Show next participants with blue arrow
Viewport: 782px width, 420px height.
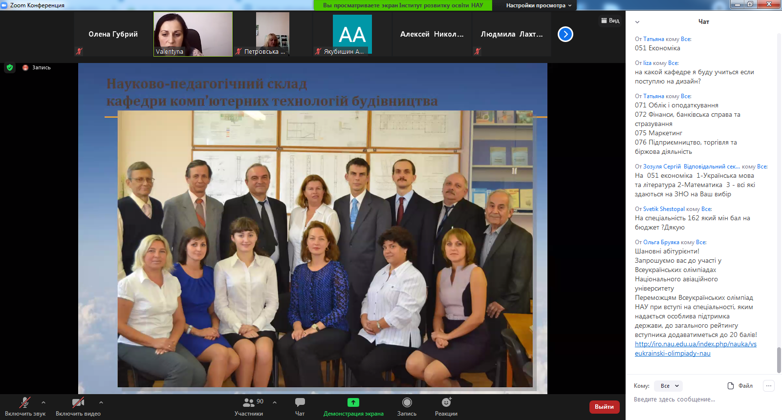565,34
